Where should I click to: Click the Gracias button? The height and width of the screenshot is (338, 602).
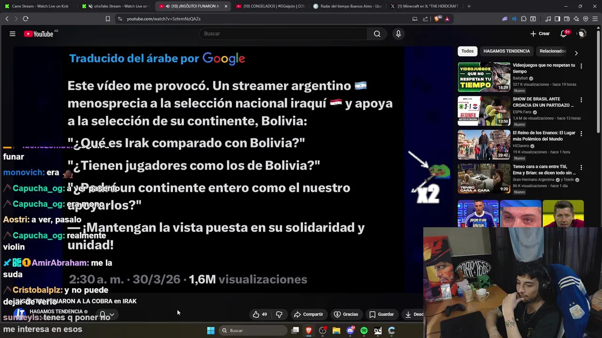click(x=346, y=315)
